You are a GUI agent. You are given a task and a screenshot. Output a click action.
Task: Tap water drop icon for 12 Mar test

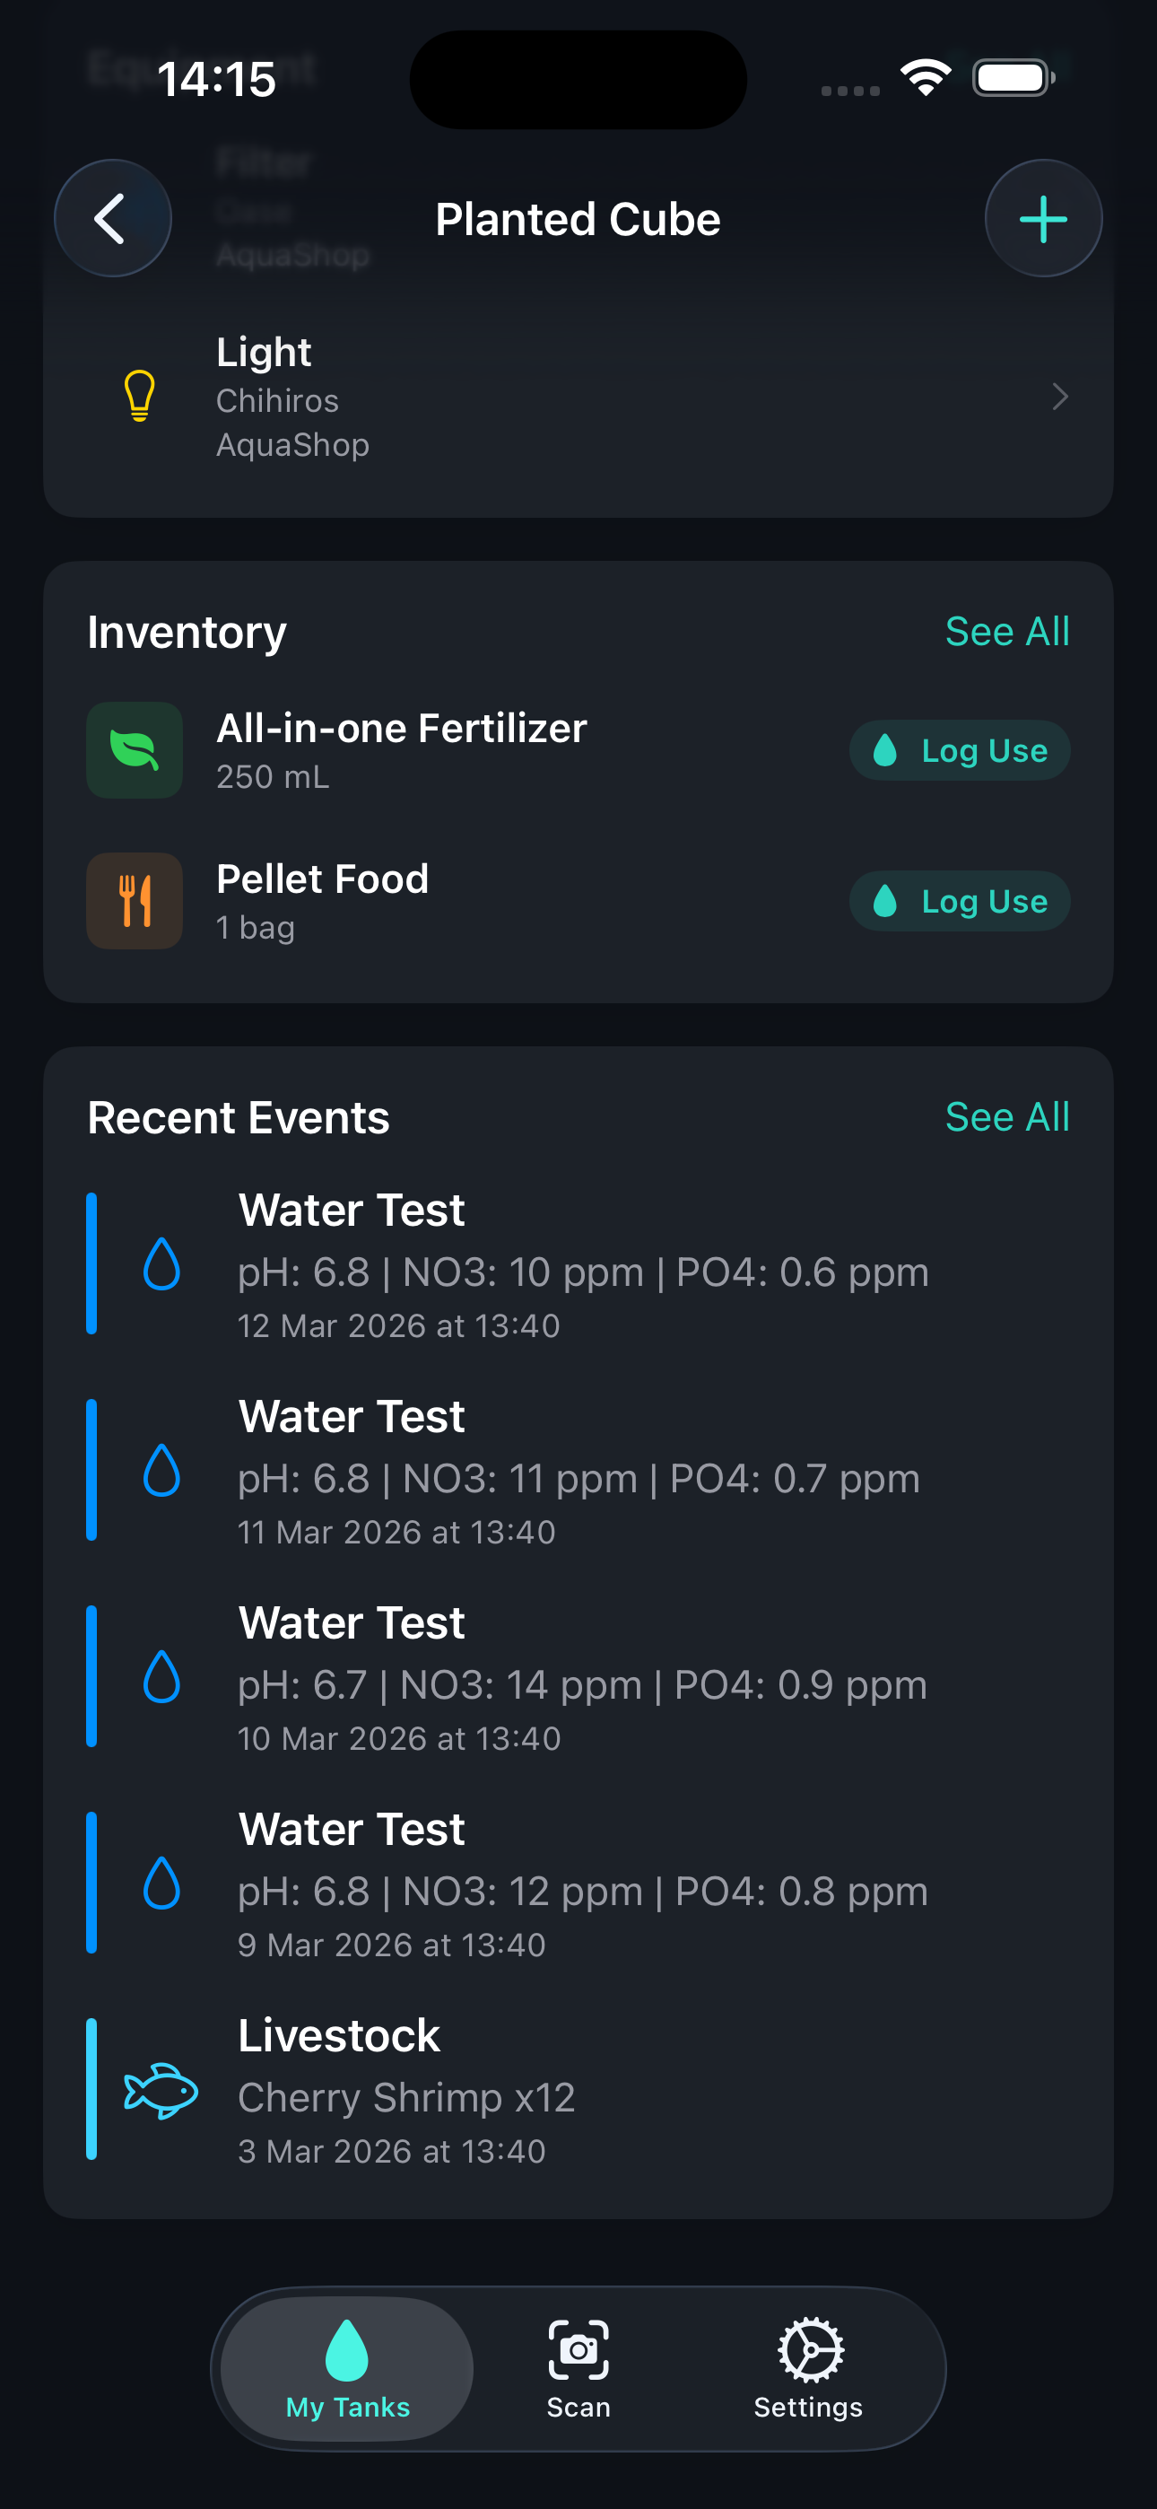tap(161, 1264)
